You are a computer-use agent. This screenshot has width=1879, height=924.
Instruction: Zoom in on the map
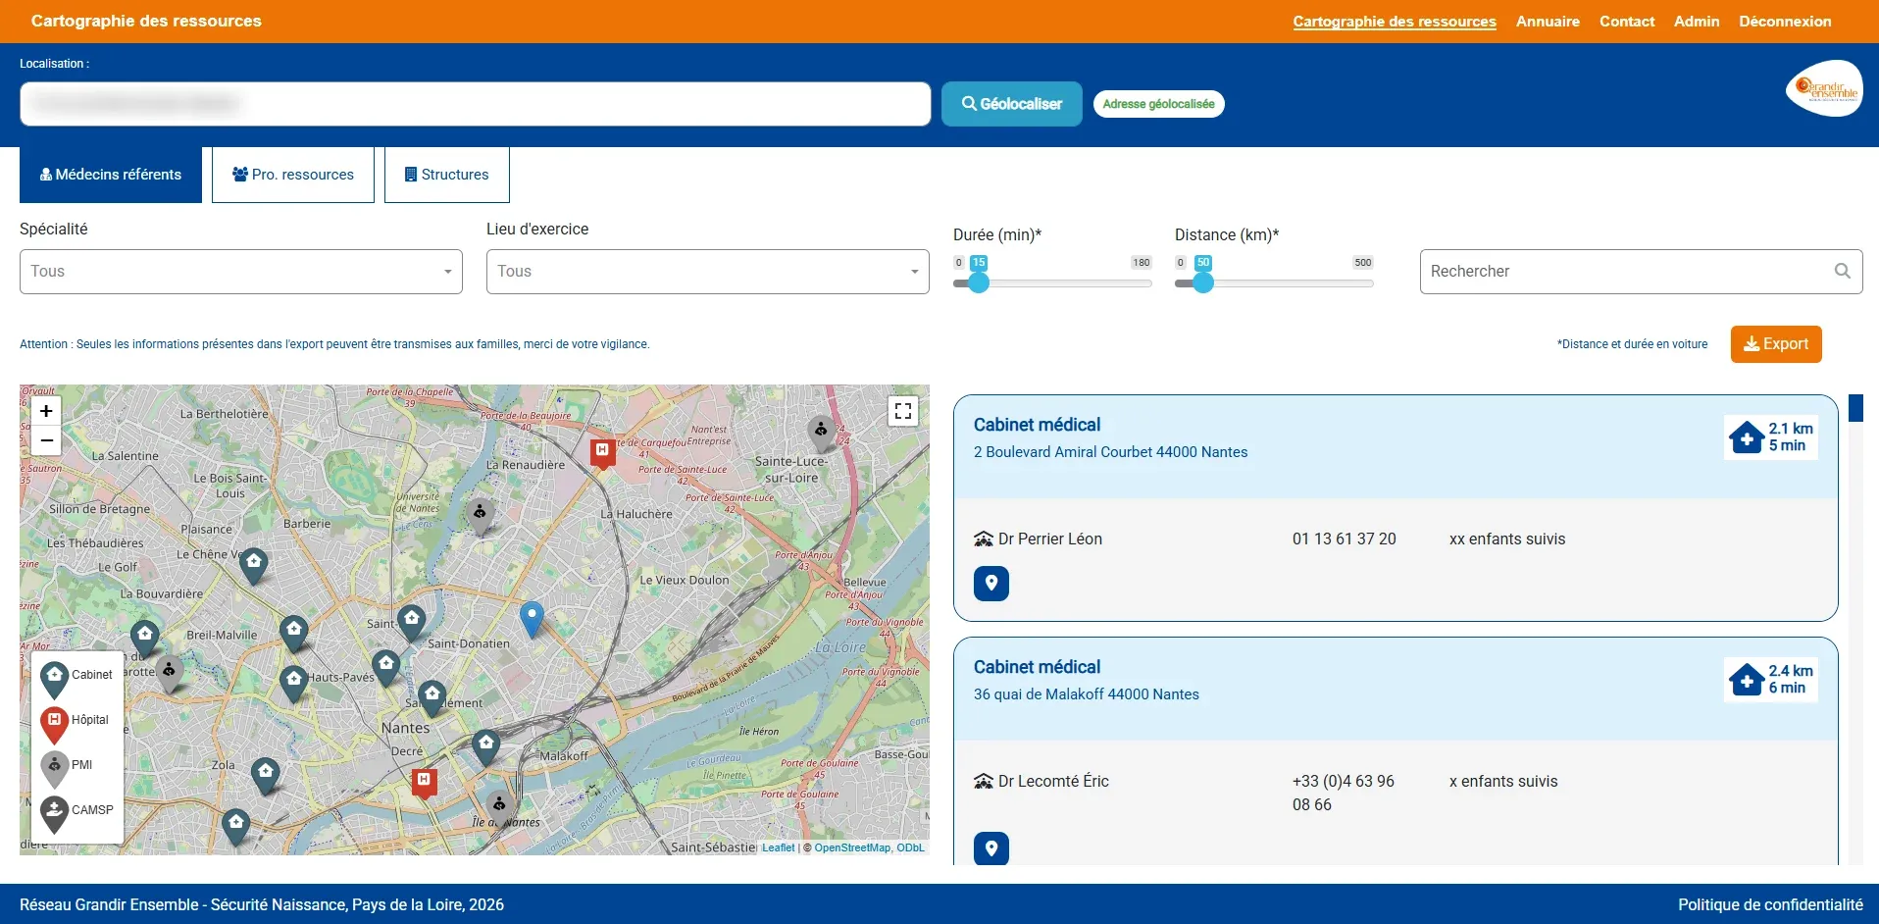pos(46,411)
